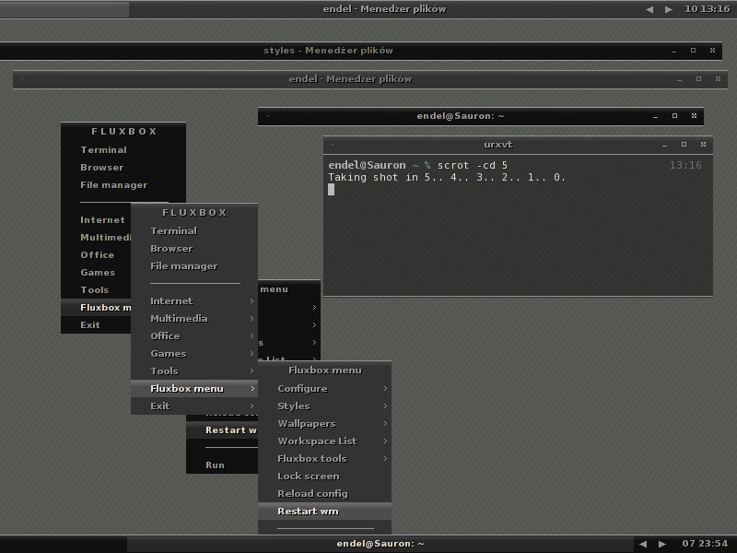
Task: Open Multimedia entry in the grey menu
Action: [x=194, y=318]
